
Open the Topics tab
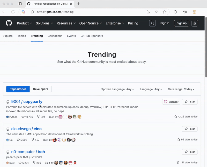22,36
